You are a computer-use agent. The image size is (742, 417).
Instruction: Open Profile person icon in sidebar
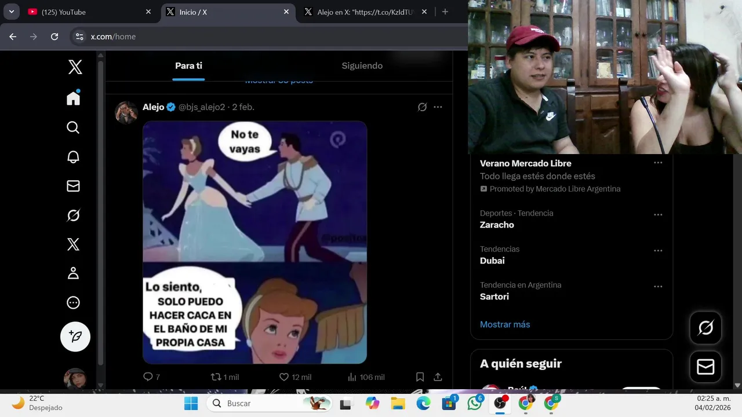[x=73, y=273]
